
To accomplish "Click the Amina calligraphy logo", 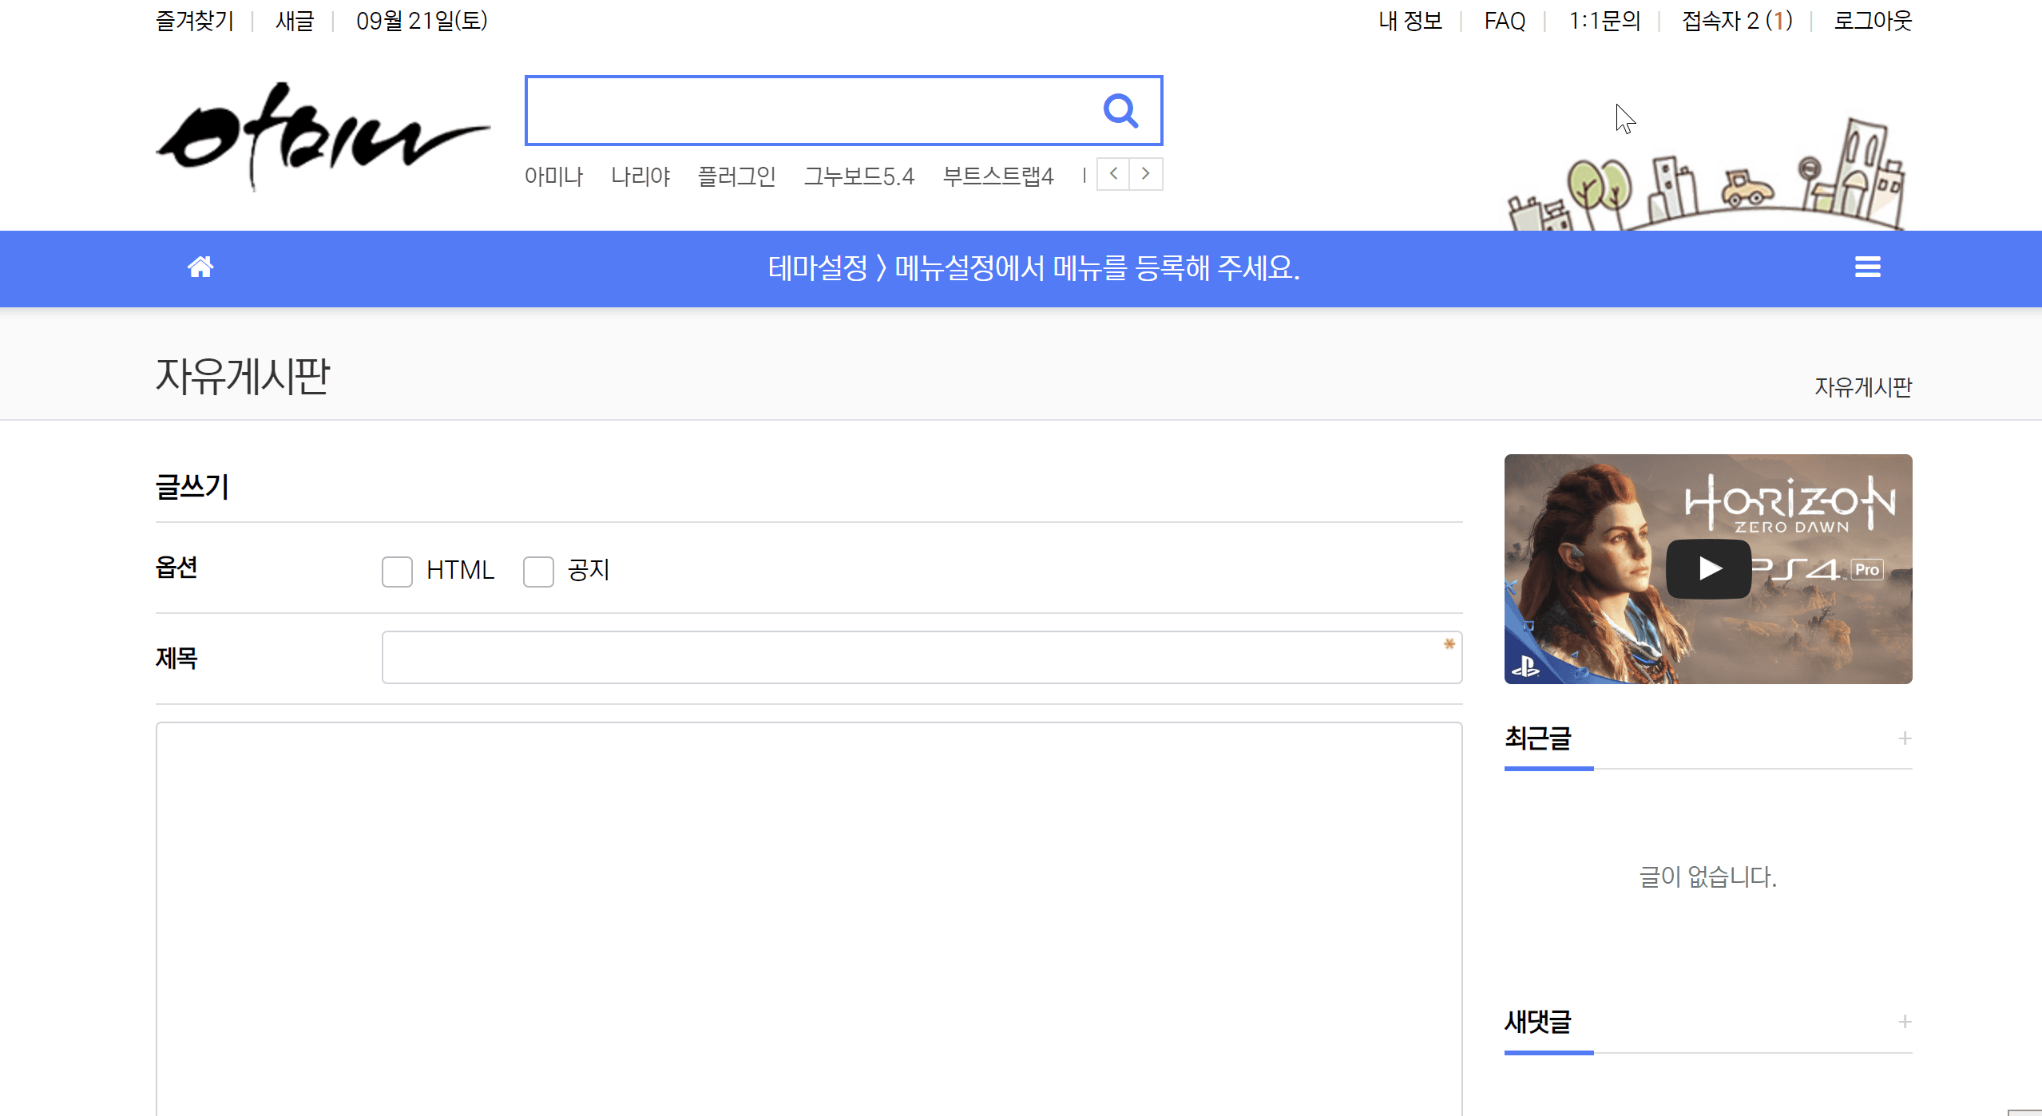I will pyautogui.click(x=322, y=137).
